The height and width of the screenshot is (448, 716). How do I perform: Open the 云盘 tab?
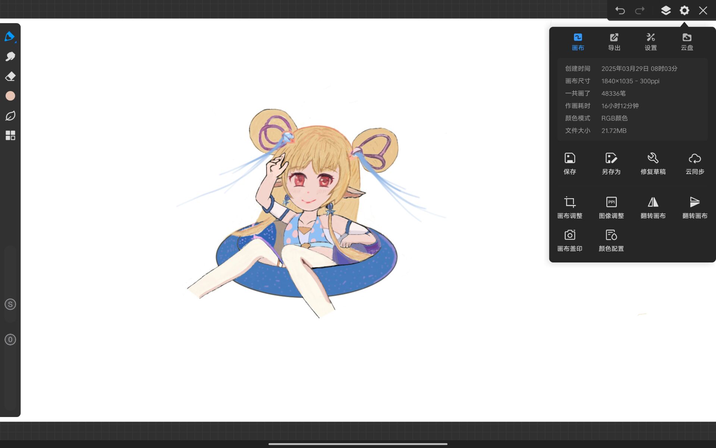pos(687,41)
